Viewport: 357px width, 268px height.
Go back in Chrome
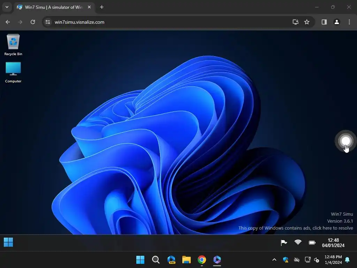8,22
